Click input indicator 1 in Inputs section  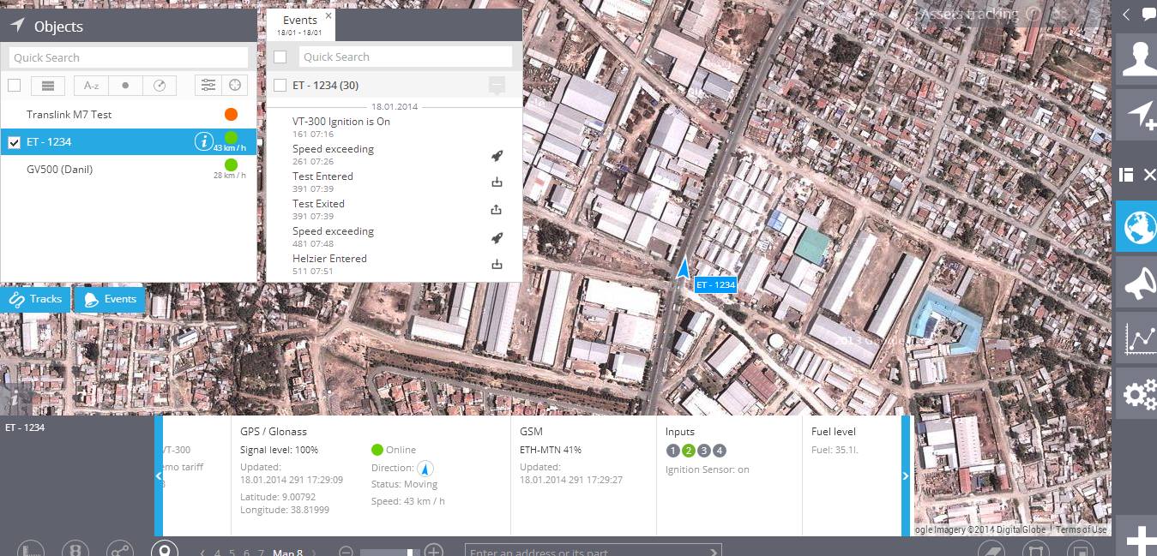[672, 451]
